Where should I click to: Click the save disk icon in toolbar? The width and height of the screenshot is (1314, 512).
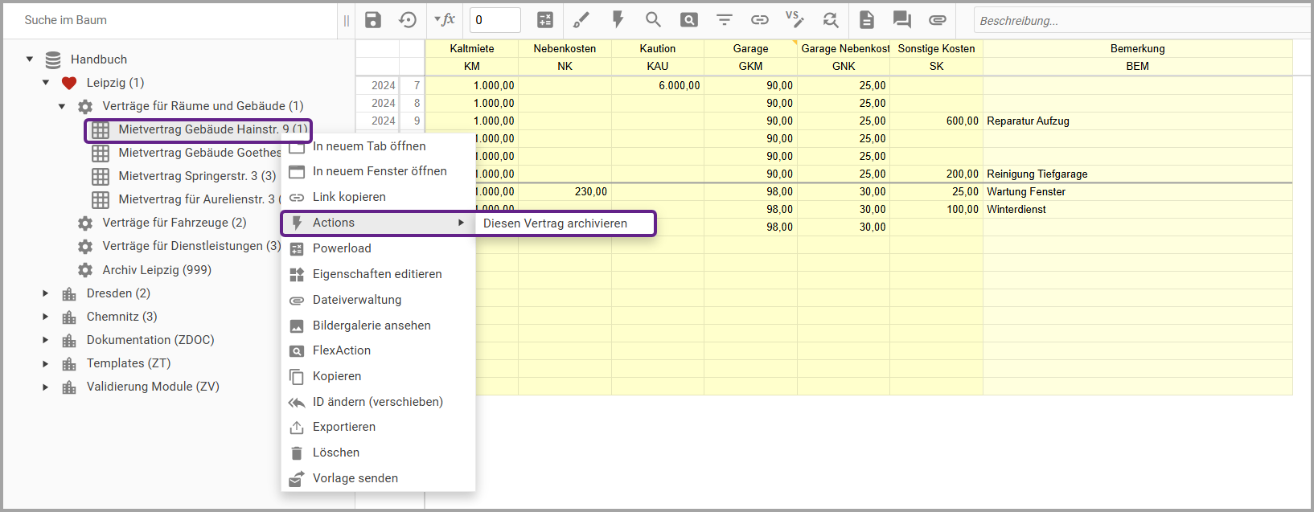373,20
